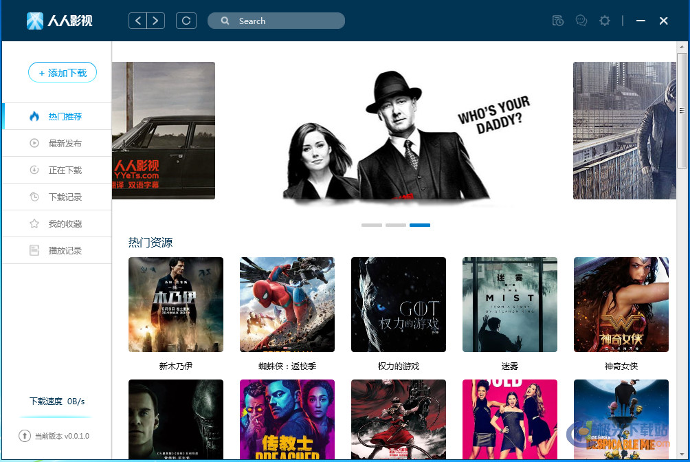Click the 人人影视 logo in the title bar

pyautogui.click(x=59, y=21)
